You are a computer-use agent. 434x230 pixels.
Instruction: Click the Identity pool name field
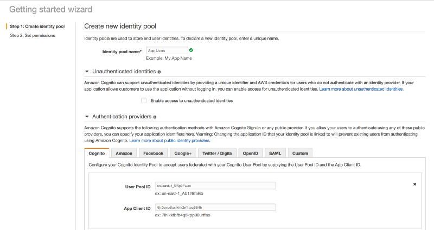pos(167,50)
